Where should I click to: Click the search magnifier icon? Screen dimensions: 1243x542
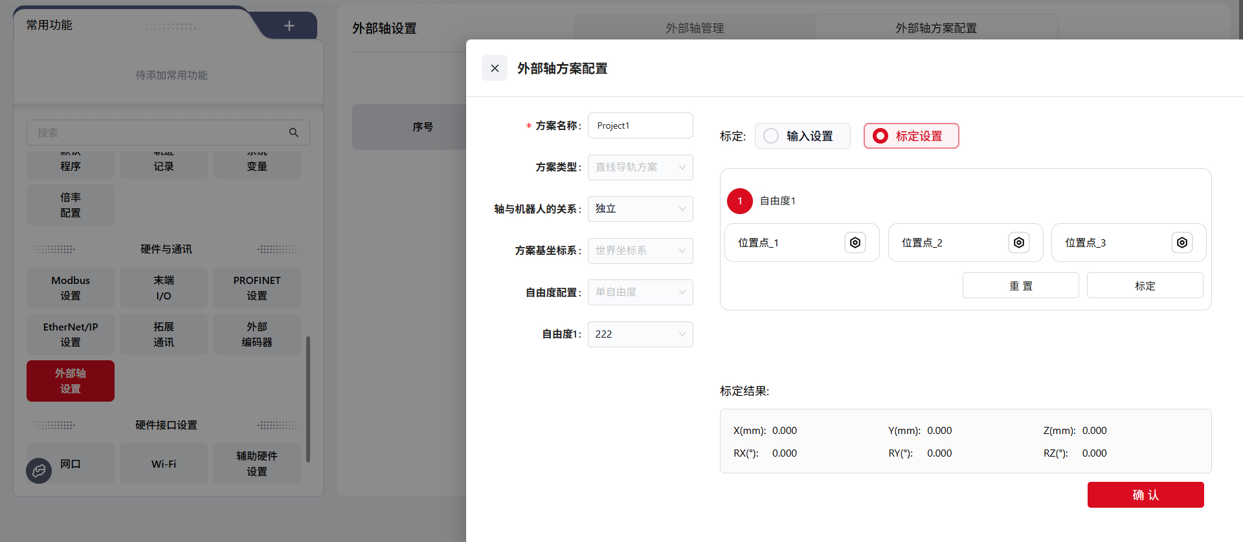(x=293, y=133)
